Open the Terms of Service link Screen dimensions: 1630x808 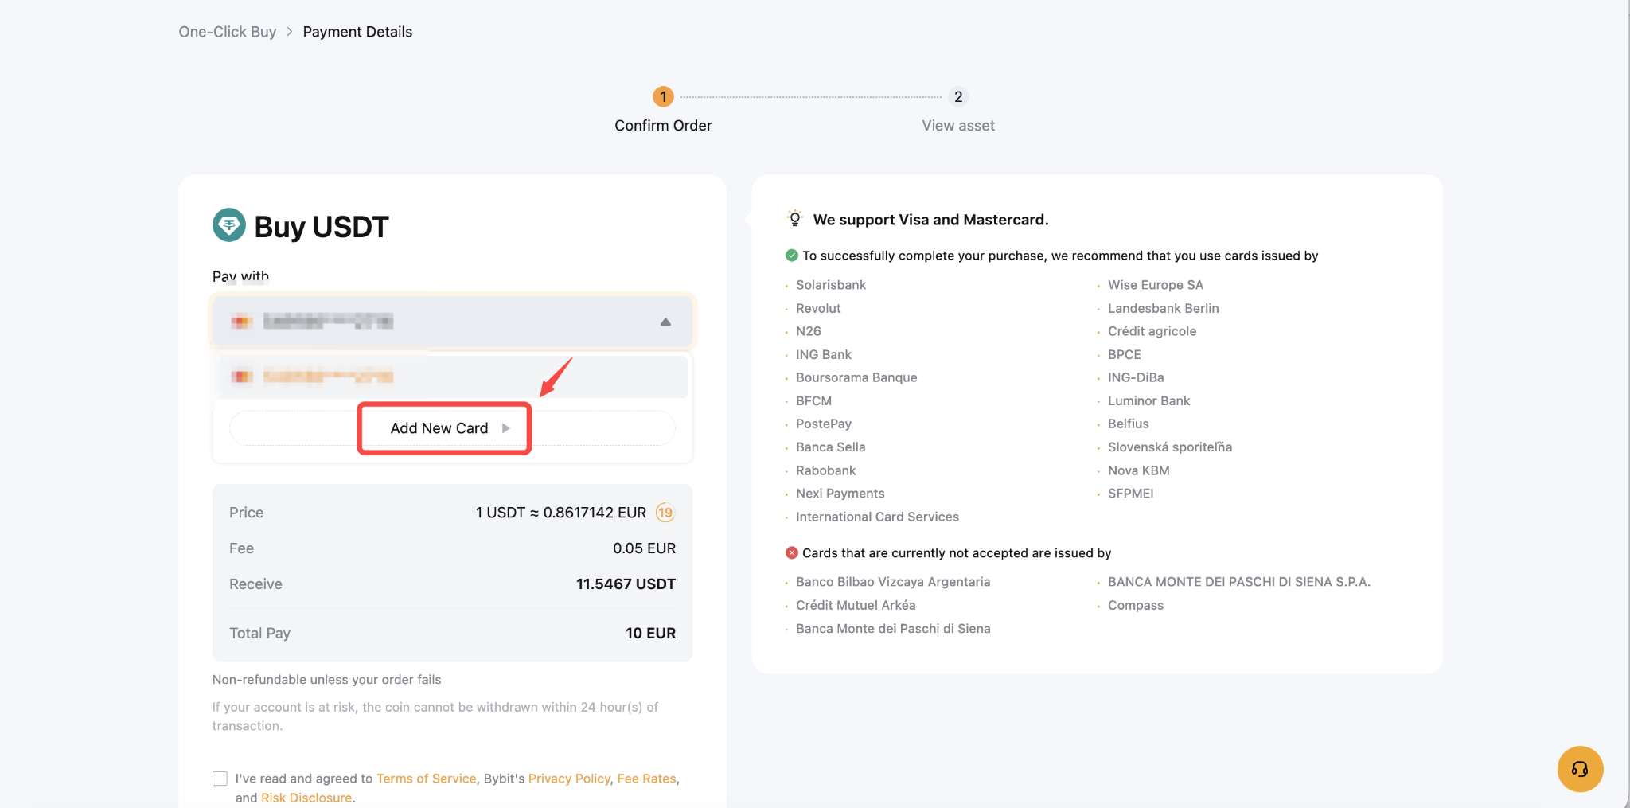click(x=426, y=779)
